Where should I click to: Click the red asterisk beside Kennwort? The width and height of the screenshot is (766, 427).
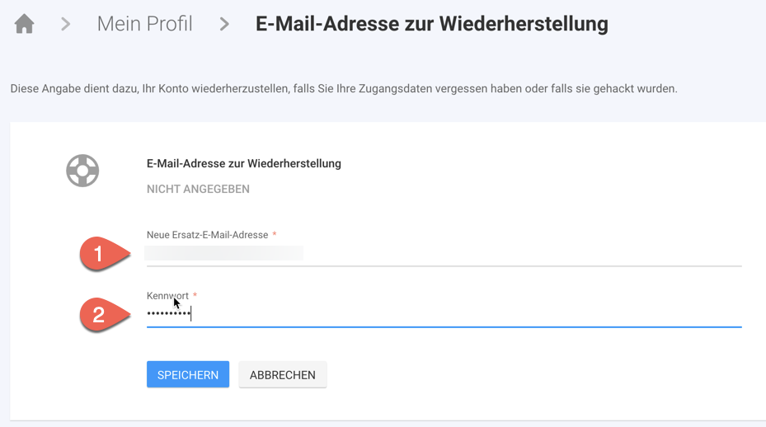195,295
